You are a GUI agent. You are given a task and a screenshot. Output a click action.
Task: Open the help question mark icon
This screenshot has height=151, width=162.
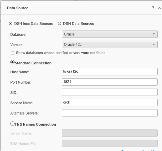[153, 8]
